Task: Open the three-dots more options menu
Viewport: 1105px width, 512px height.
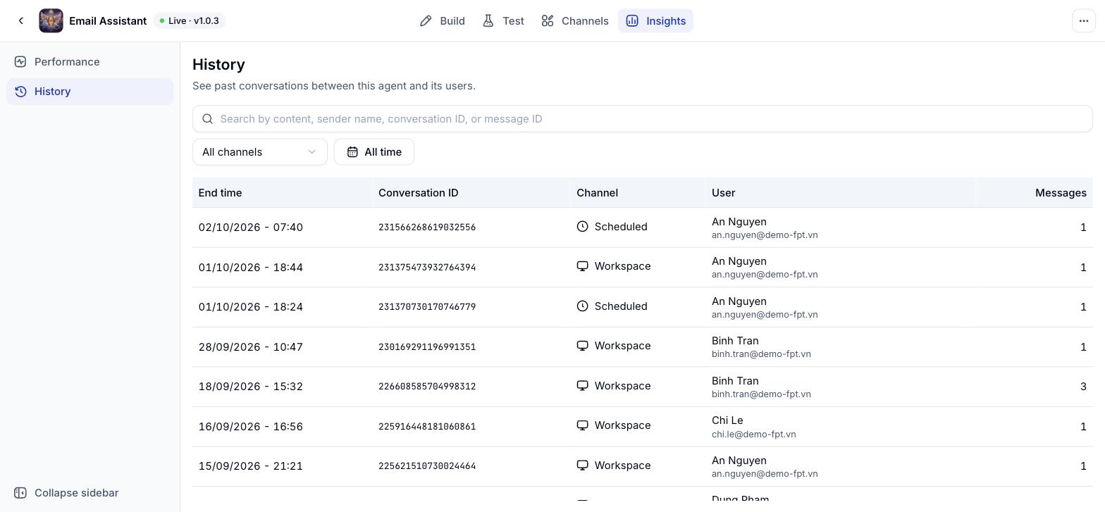Action: point(1084,21)
